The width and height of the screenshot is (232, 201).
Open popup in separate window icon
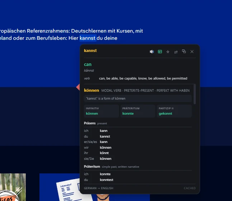click(x=184, y=51)
